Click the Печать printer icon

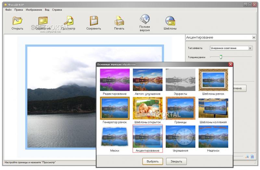click(119, 21)
